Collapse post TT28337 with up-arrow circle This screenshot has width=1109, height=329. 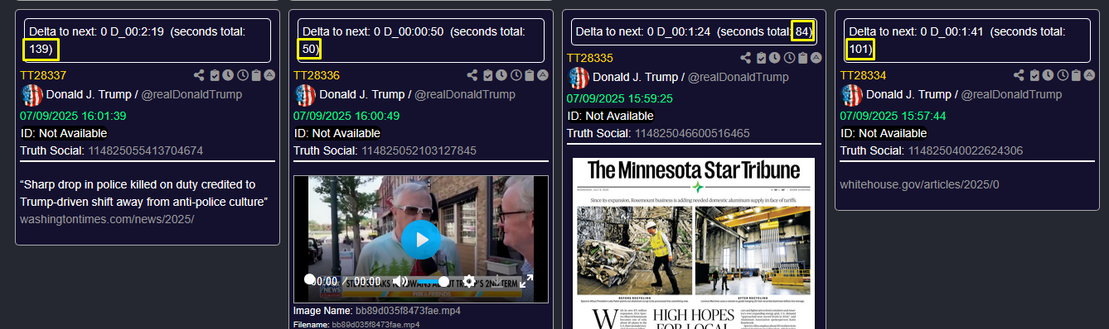pos(270,75)
